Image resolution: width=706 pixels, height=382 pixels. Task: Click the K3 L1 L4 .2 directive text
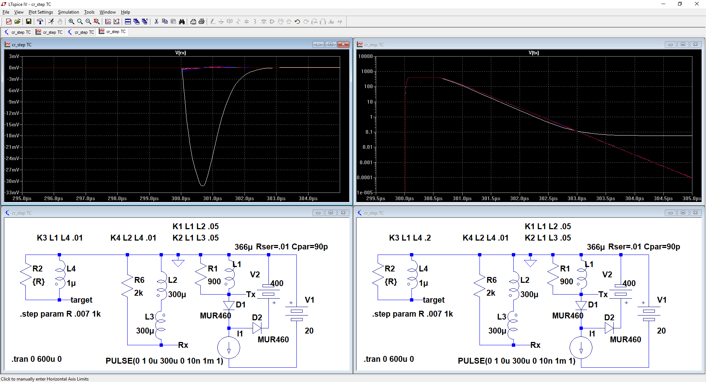pyautogui.click(x=410, y=238)
